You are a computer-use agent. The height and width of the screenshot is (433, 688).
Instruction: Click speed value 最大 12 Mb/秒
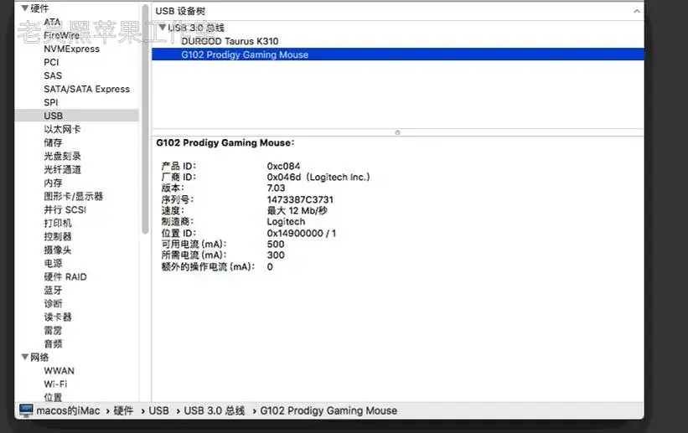click(297, 210)
